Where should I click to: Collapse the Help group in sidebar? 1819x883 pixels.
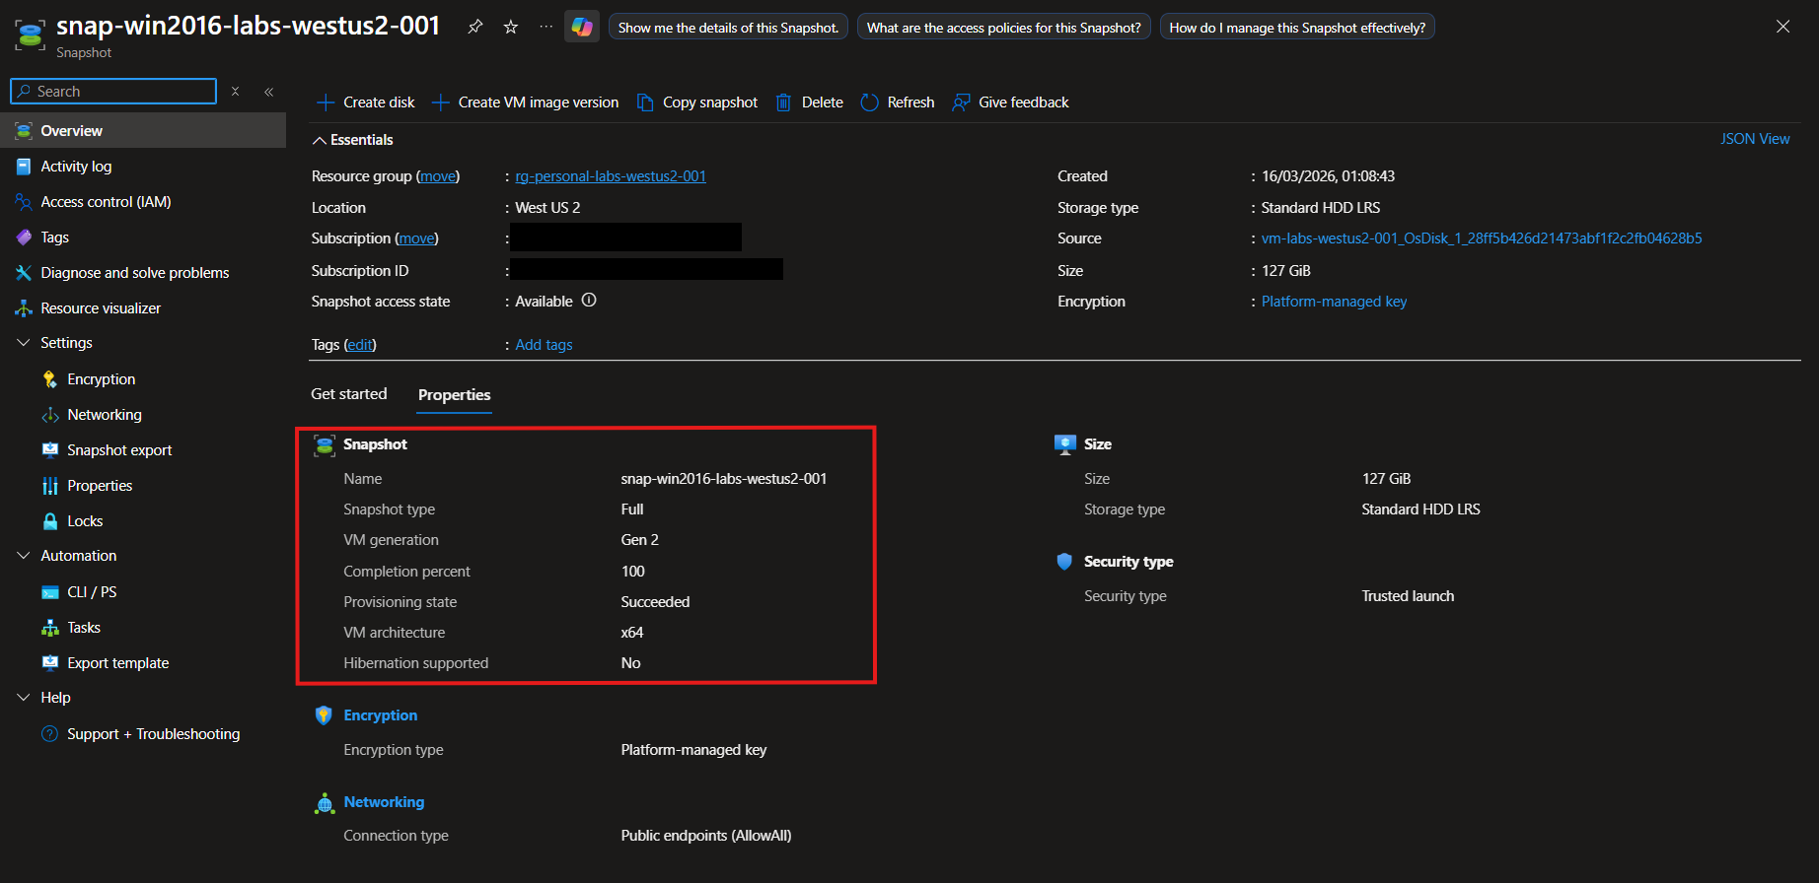coord(24,698)
